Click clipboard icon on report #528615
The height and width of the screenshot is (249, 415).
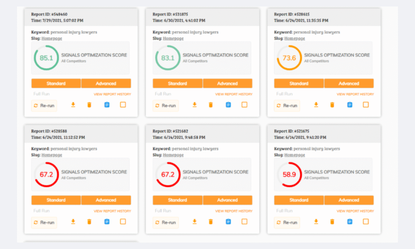pos(350,105)
